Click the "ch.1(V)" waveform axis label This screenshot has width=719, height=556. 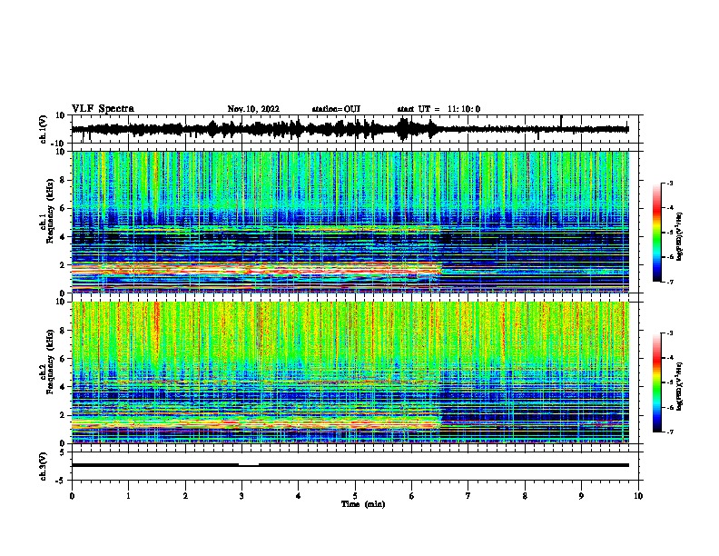coord(44,129)
